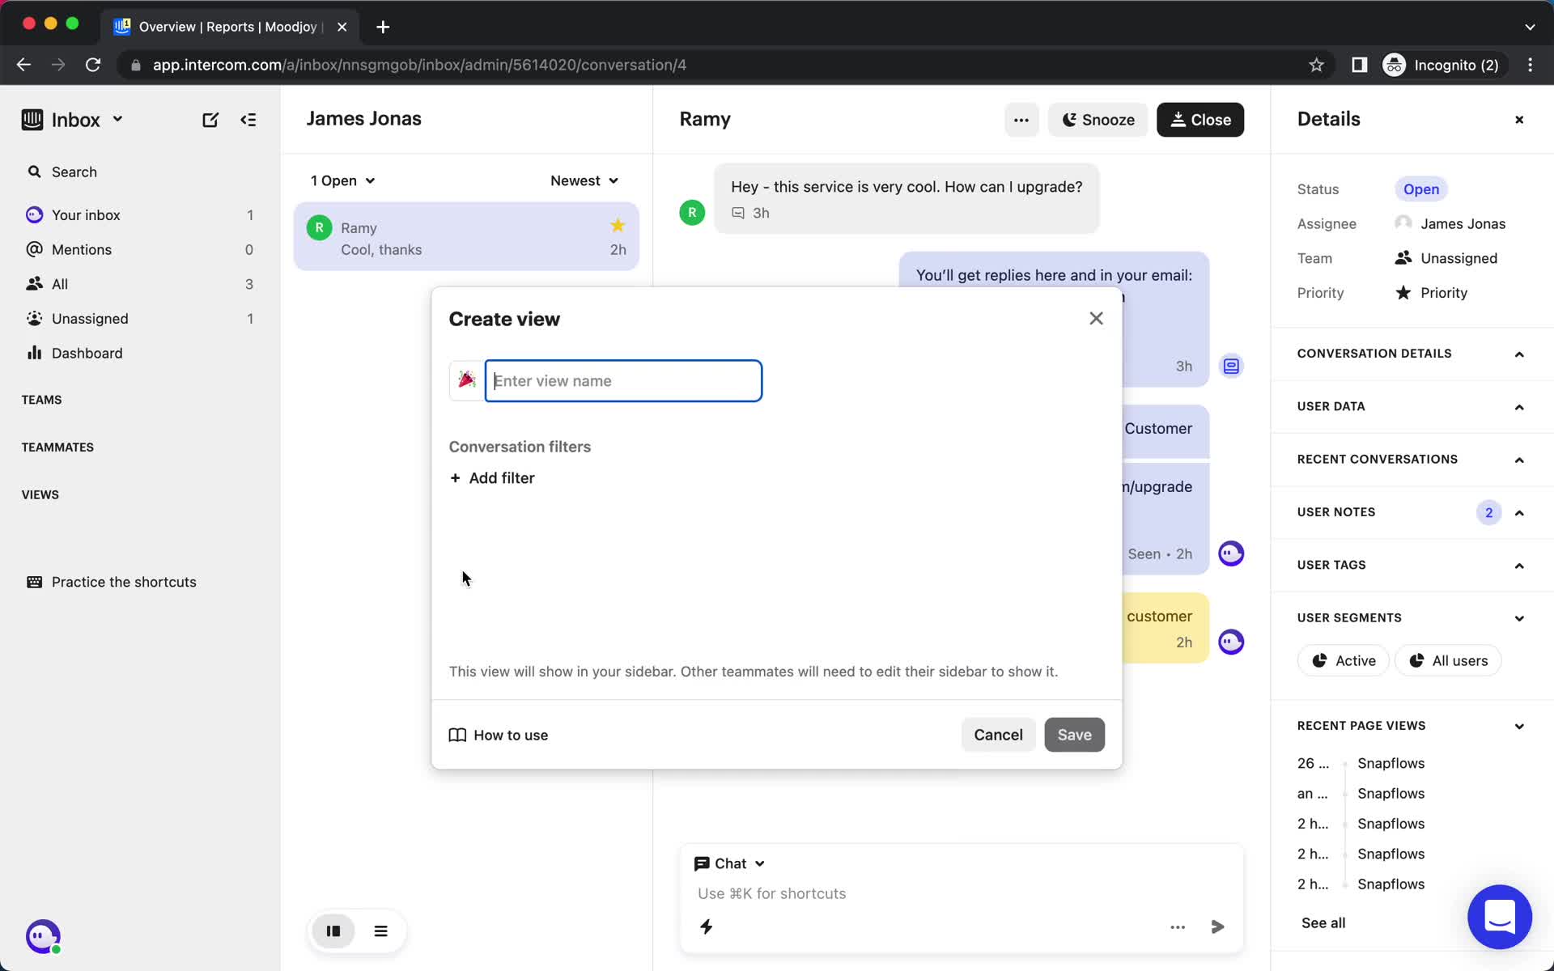Screen dimensions: 1554x971
Task: Click the more options ellipsis icon
Action: pyautogui.click(x=1021, y=119)
